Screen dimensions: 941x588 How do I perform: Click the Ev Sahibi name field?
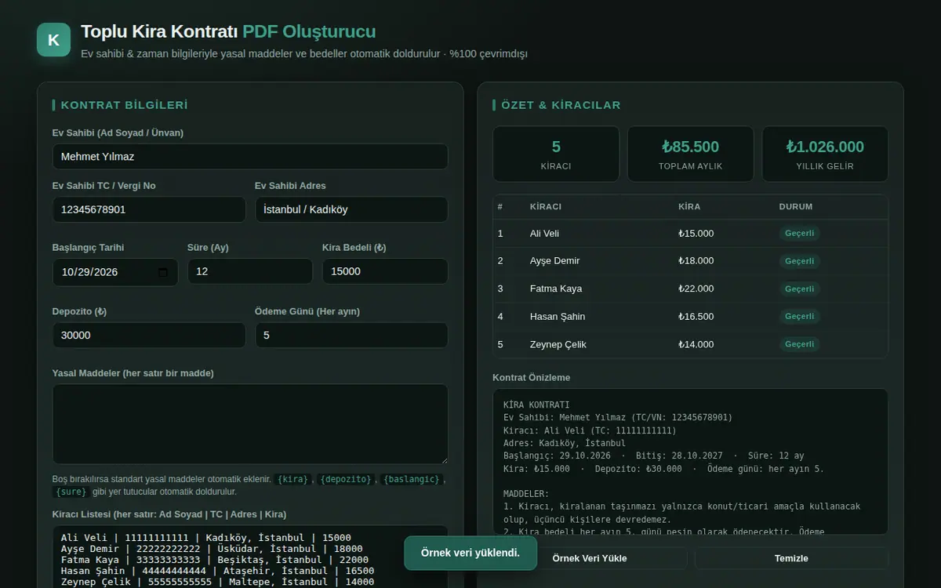coord(250,156)
